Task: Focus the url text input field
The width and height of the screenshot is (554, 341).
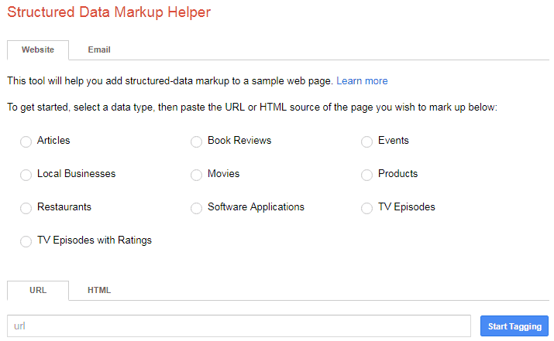Action: (239, 326)
